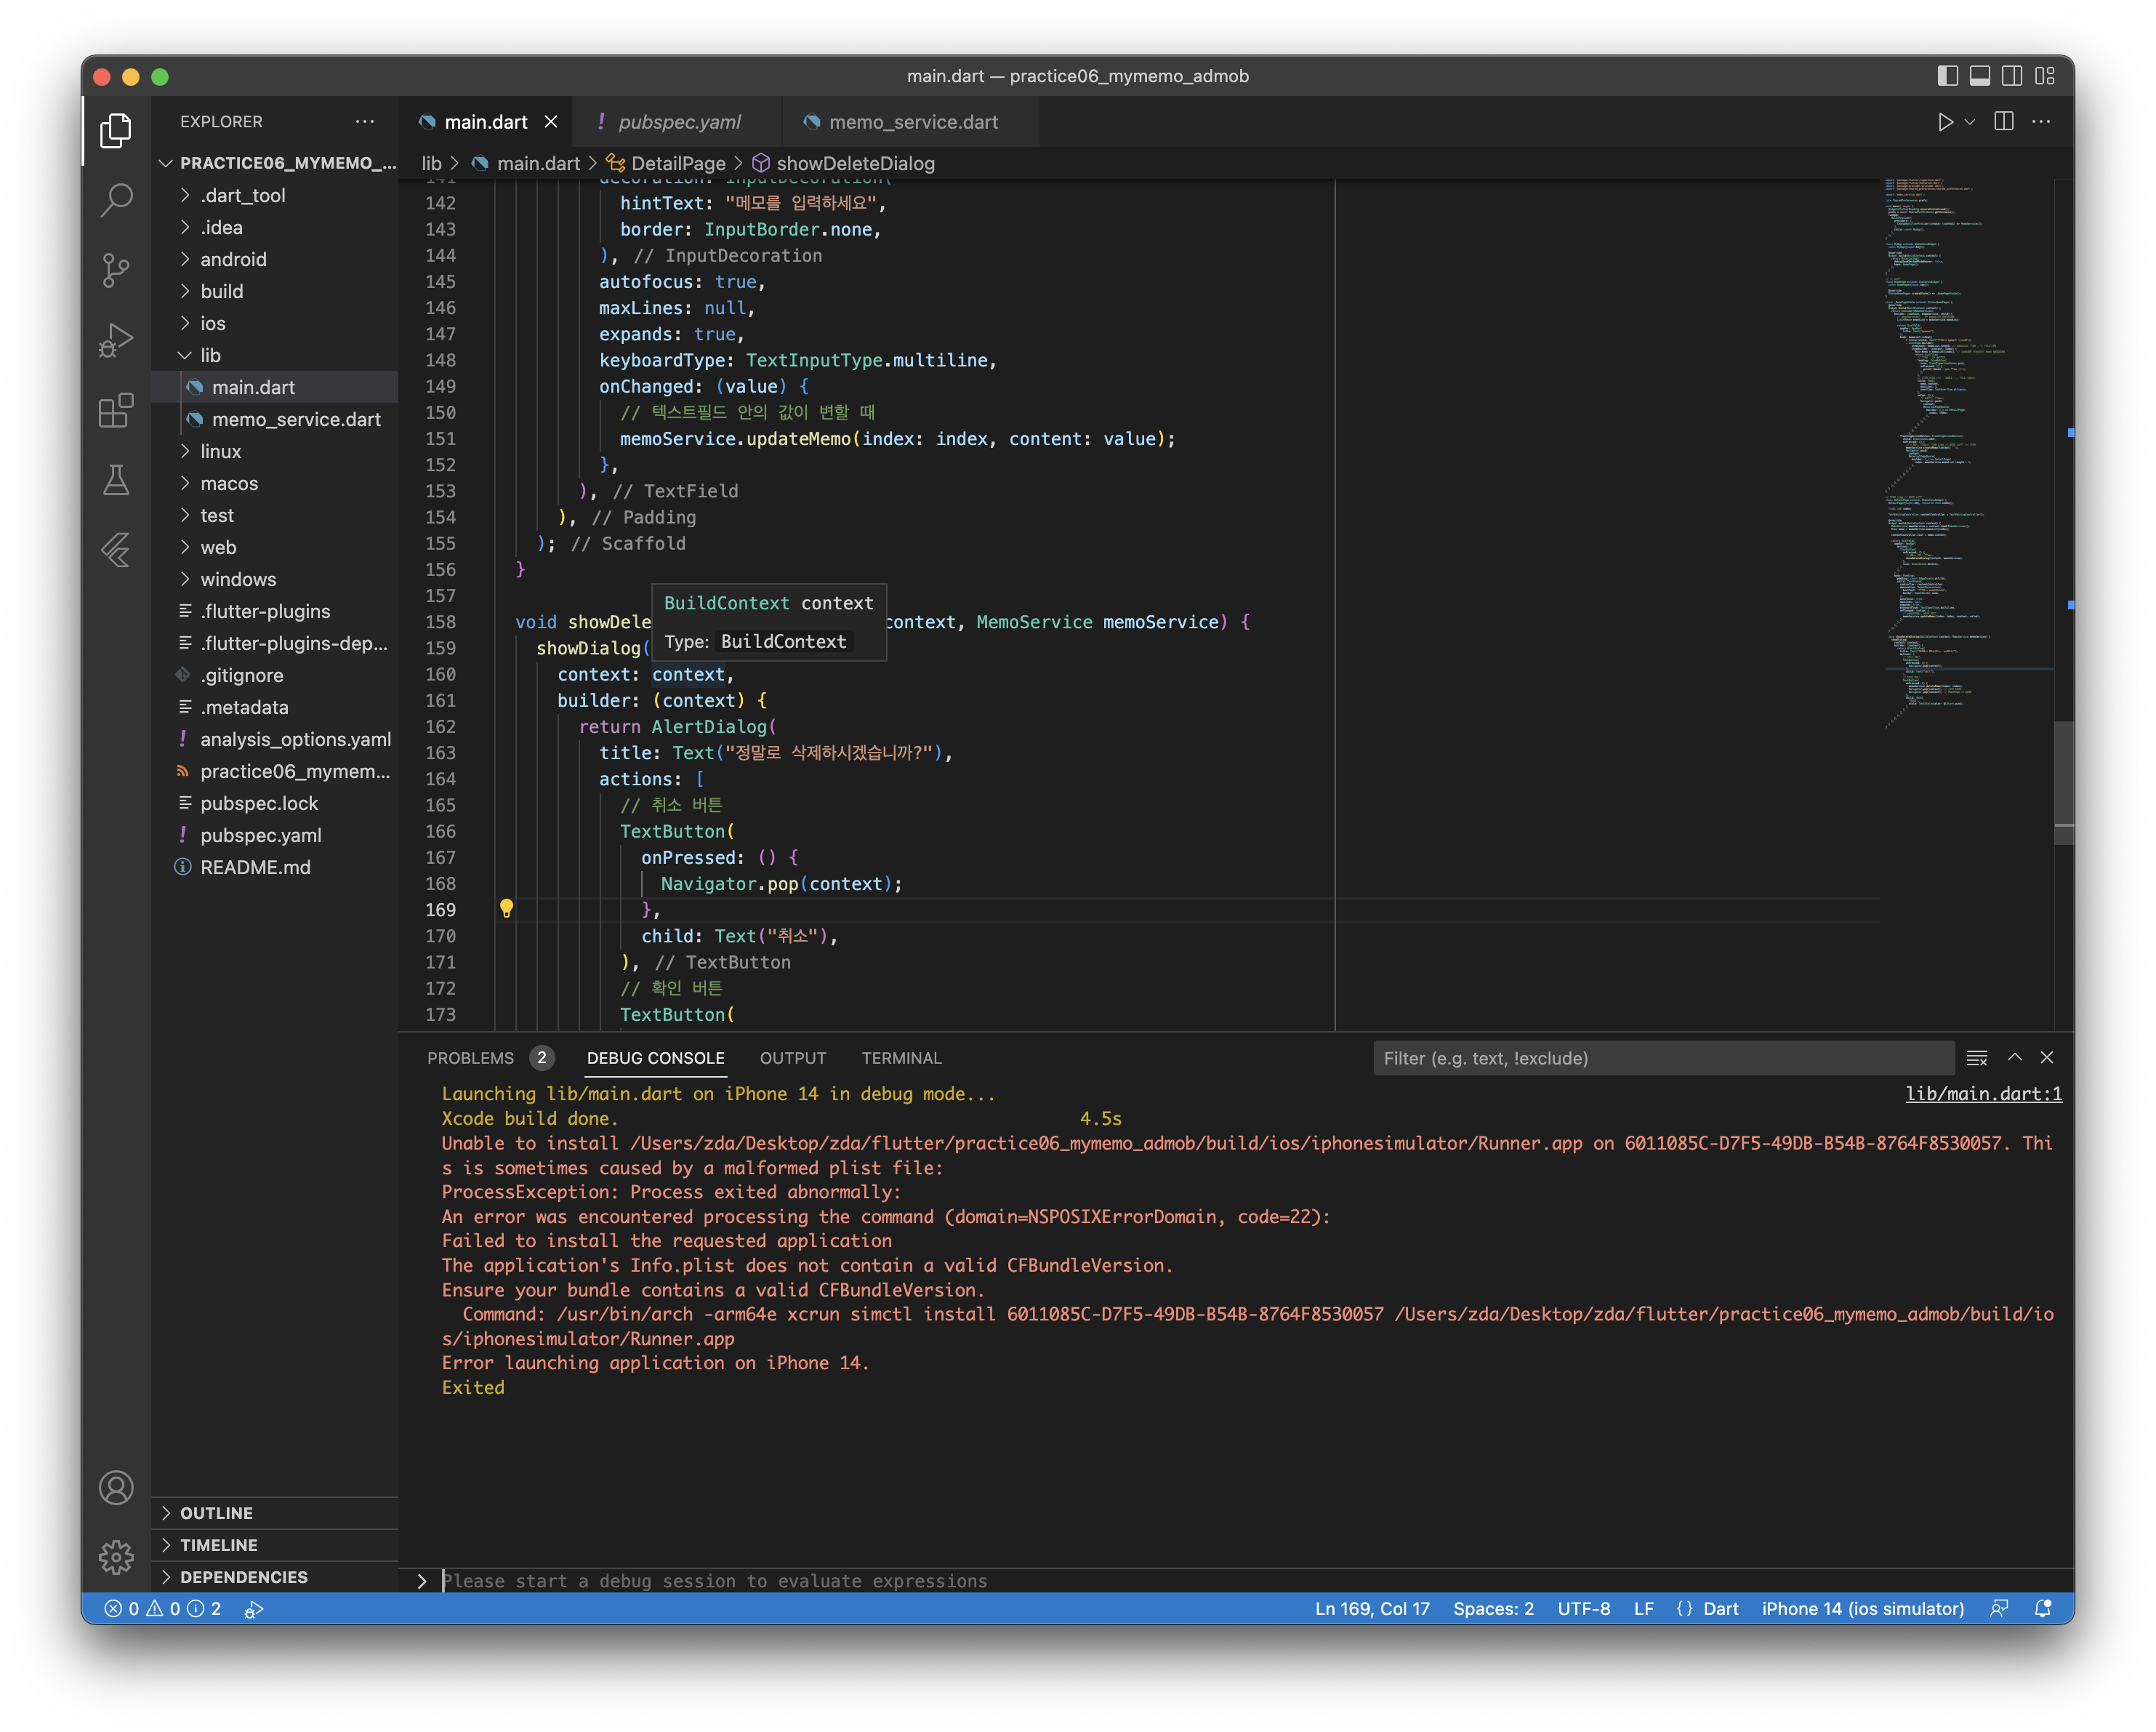Expand the ios folder
The width and height of the screenshot is (2156, 1732).
coord(275,323)
